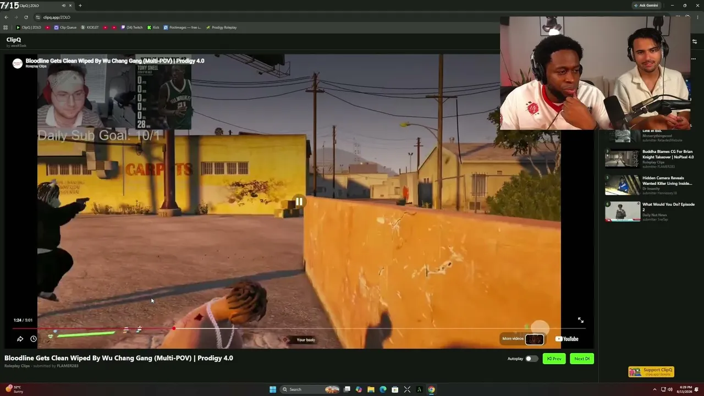Click the taskbar Search box
Viewport: 704px width, 396px height.
click(x=311, y=389)
